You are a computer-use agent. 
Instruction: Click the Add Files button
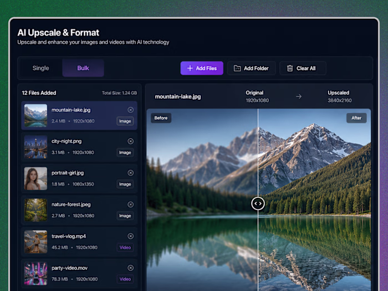(x=202, y=68)
